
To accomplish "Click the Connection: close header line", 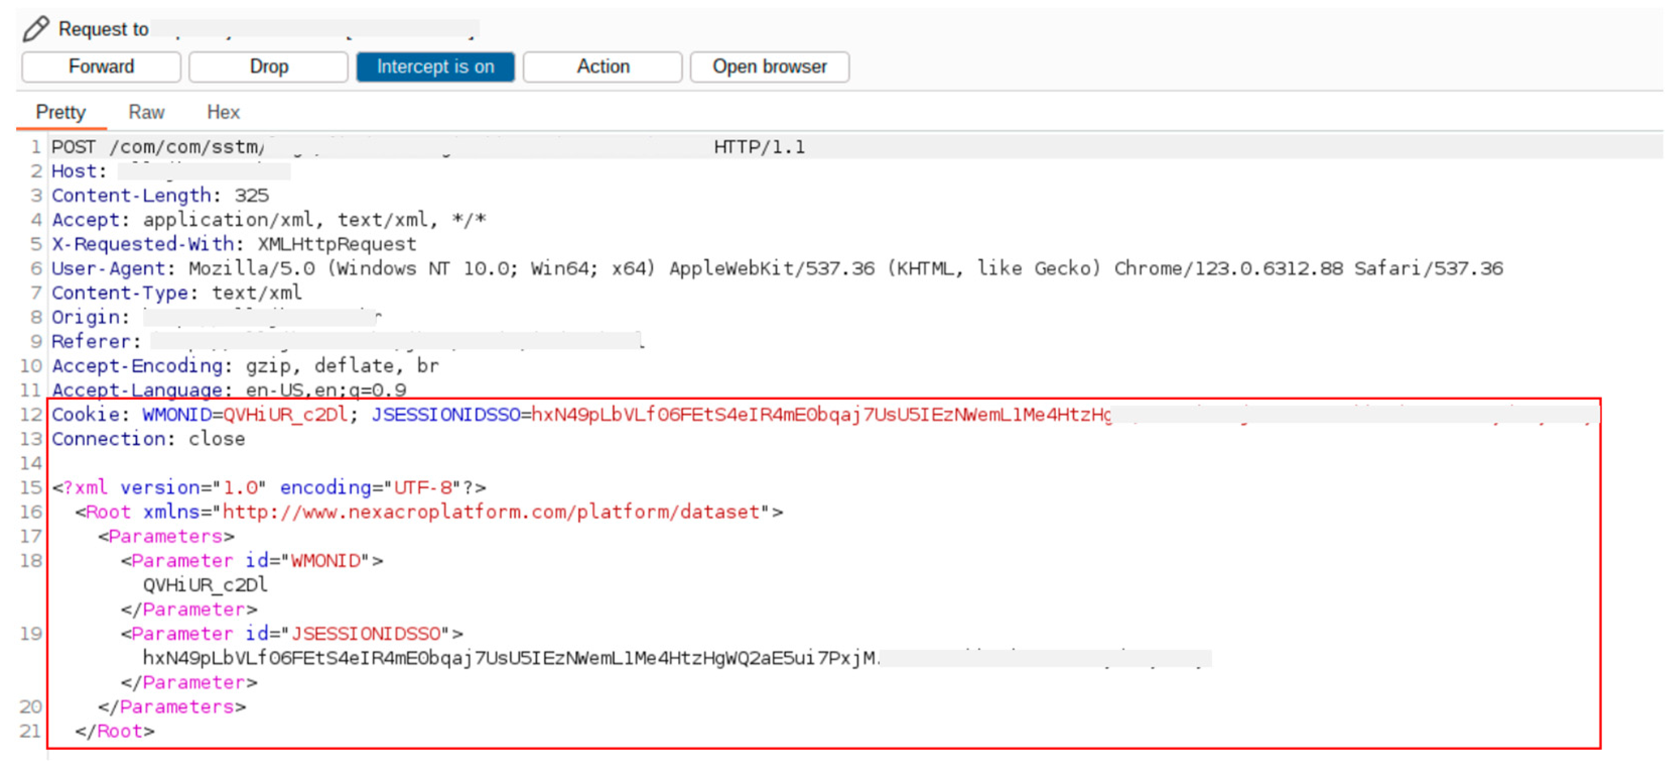I will click(x=148, y=439).
